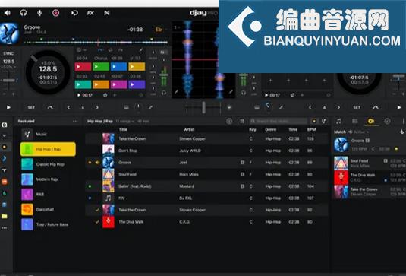Click the library search field
This screenshot has height=276, width=406.
tap(279, 121)
